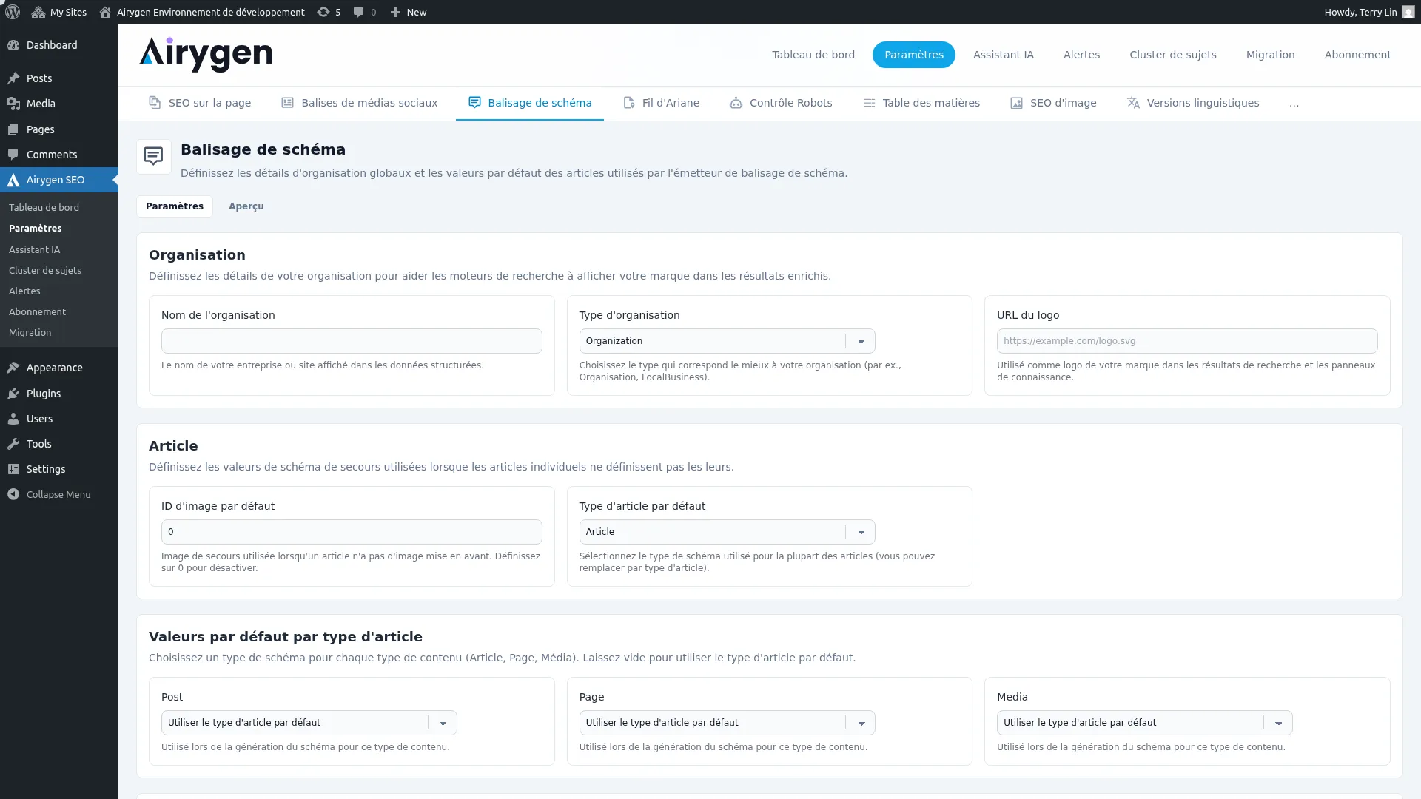The height and width of the screenshot is (799, 1421).
Task: Click the Collapse Menu arrow icon
Action: 13,494
